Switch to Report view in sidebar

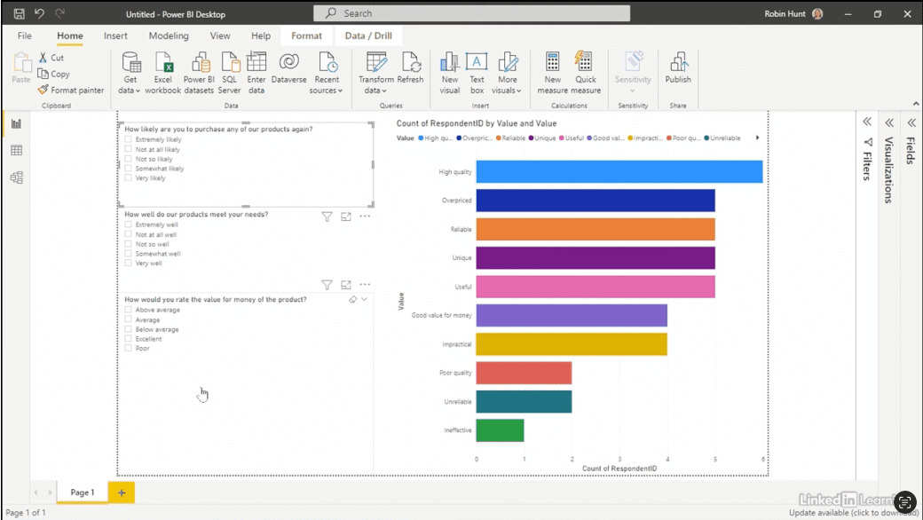(17, 123)
